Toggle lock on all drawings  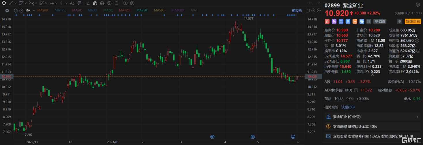pos(102,3)
